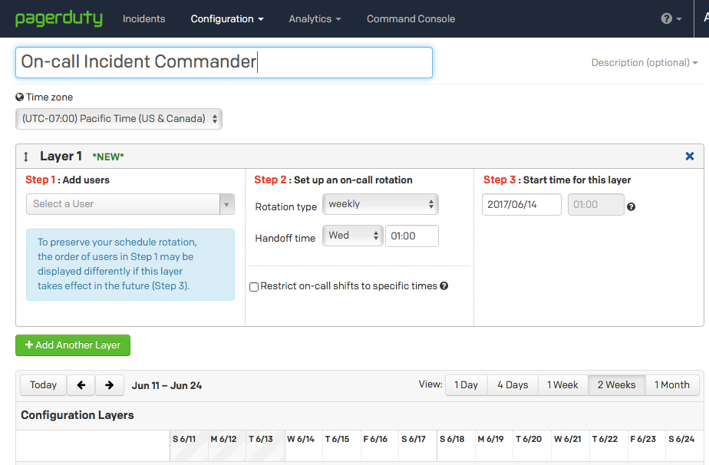
Task: Open the help question mark menu
Action: [671, 18]
